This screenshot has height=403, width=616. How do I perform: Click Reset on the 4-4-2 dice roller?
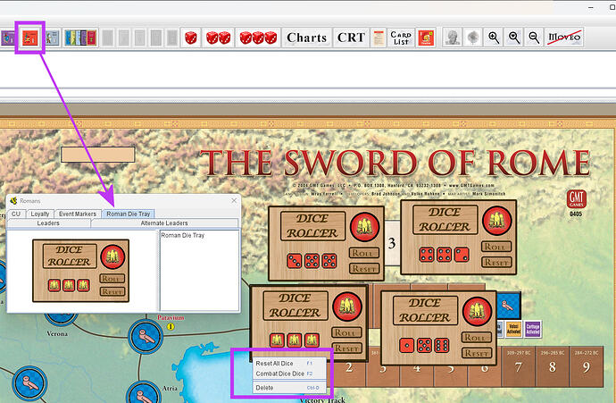point(496,262)
